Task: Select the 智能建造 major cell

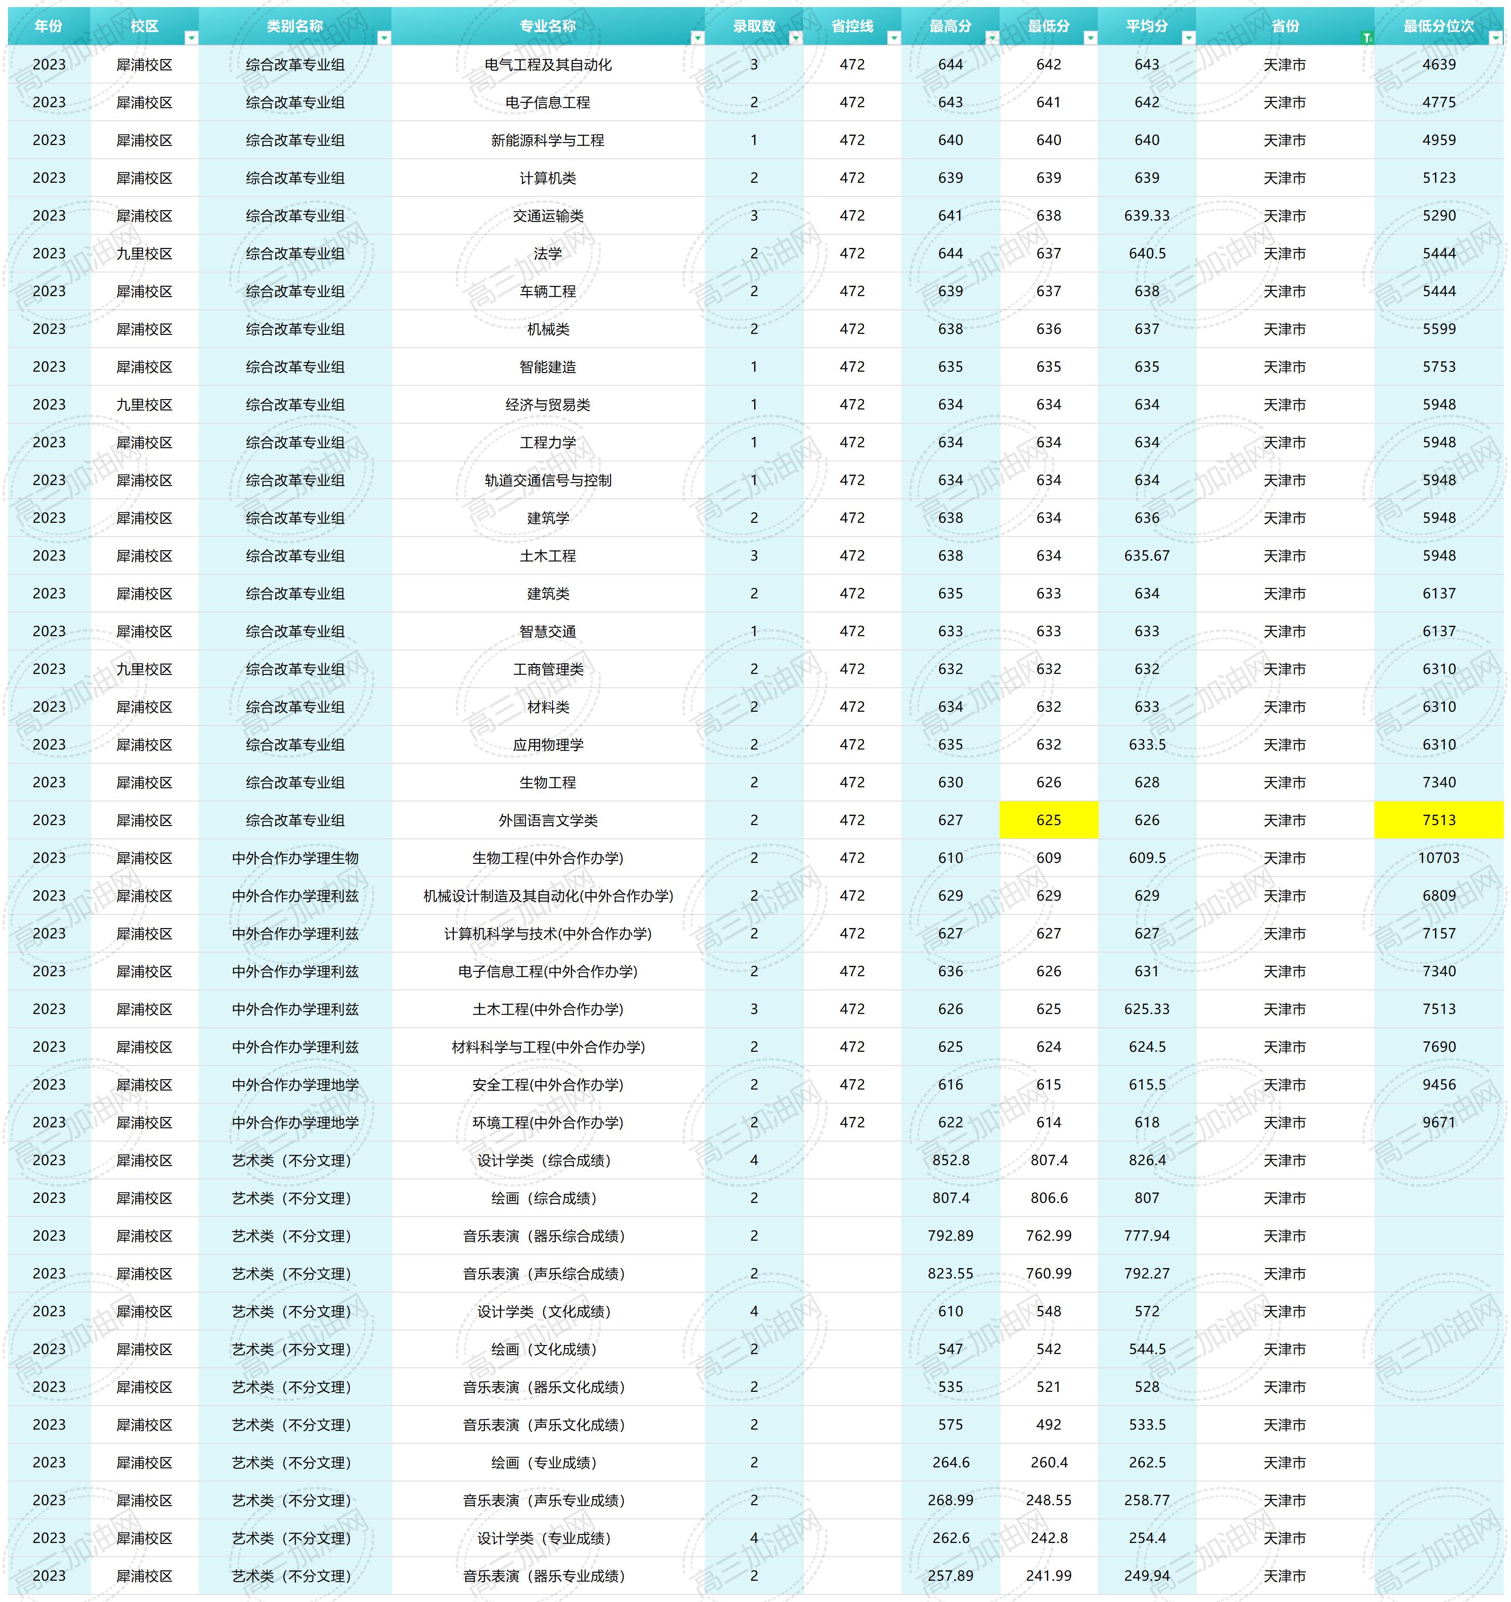Action: pos(548,366)
